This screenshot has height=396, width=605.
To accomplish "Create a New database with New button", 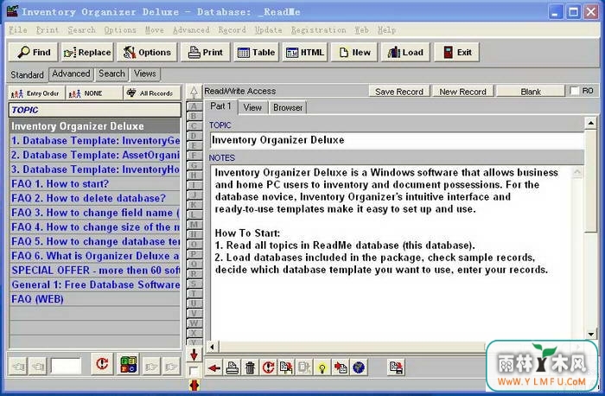I will [354, 52].
